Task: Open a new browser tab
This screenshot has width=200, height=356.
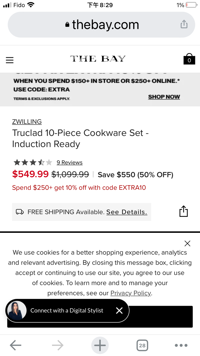Action: 100,345
